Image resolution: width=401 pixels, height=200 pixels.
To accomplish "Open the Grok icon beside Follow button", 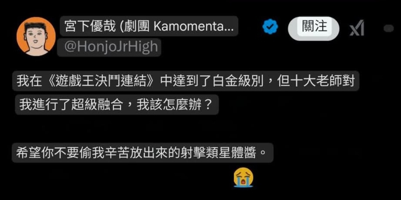I will (356, 27).
